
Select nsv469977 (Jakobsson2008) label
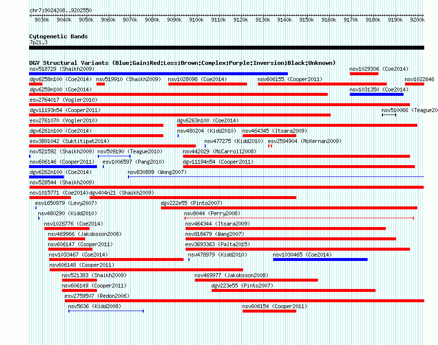(x=231, y=275)
